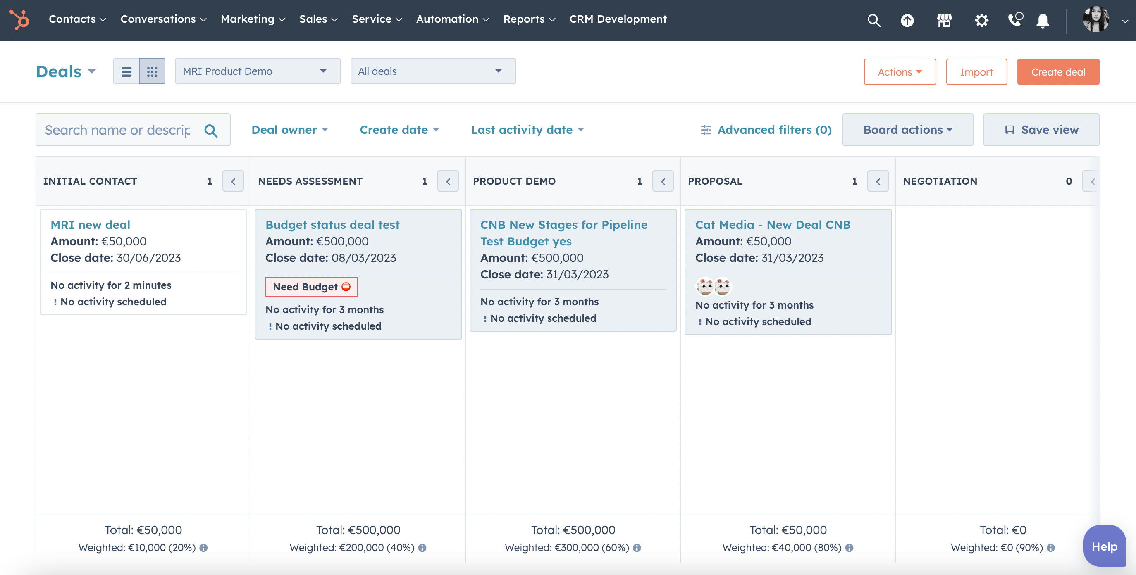The width and height of the screenshot is (1136, 575).
Task: Open the Help widget
Action: pos(1104,546)
